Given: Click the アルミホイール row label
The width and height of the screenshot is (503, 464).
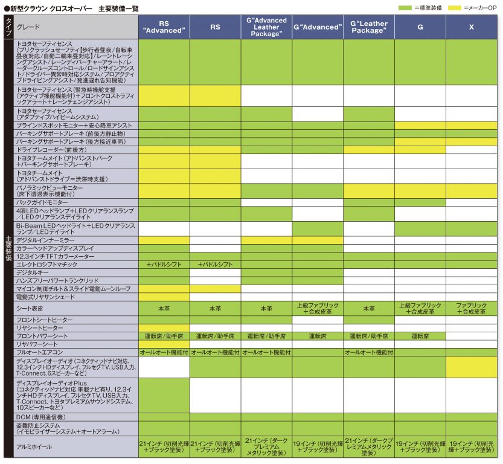Looking at the screenshot, I should coord(75,446).
